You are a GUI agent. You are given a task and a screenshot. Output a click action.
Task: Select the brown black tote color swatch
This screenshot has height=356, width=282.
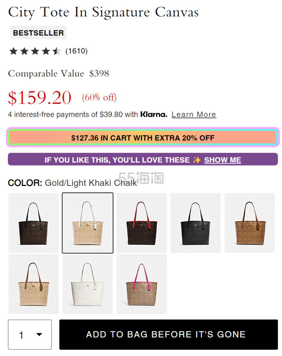coord(33,223)
